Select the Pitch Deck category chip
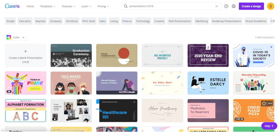 click(89, 21)
